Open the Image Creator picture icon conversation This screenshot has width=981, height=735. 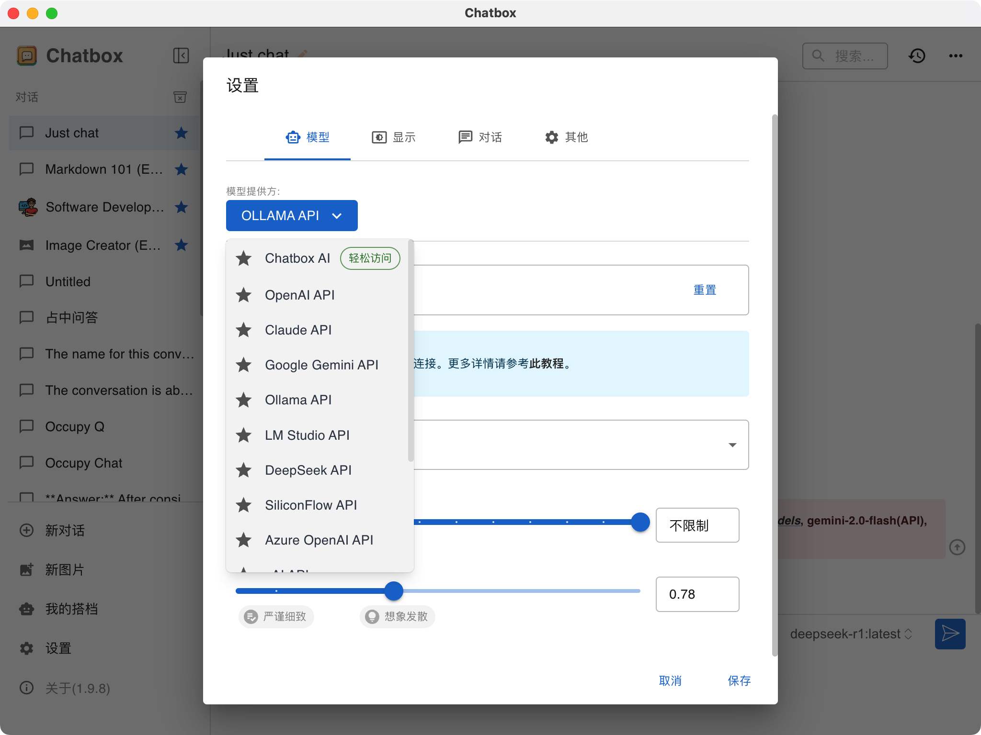click(x=26, y=245)
